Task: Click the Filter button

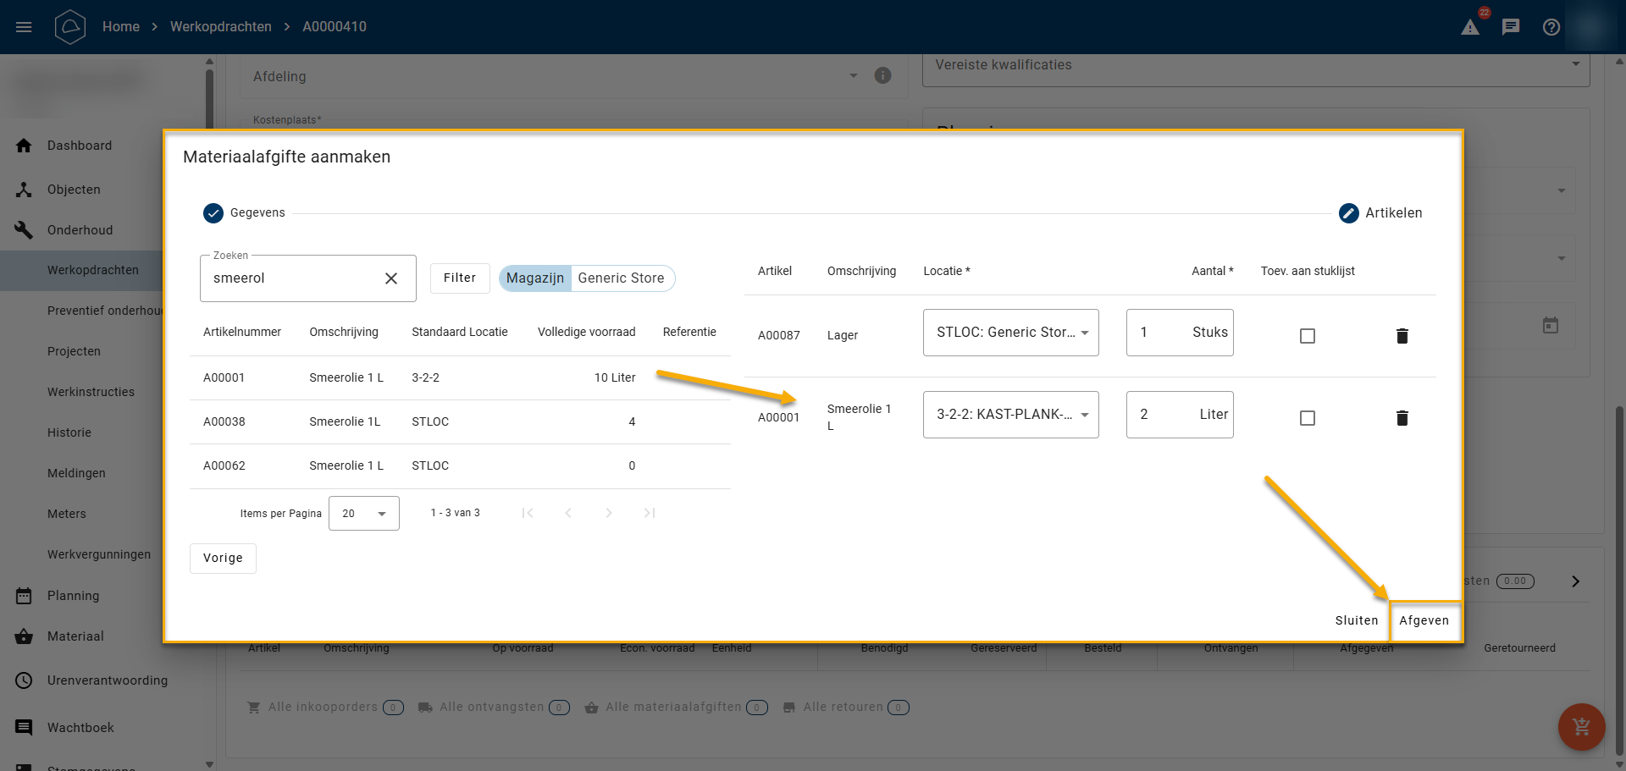Action: pos(460,278)
